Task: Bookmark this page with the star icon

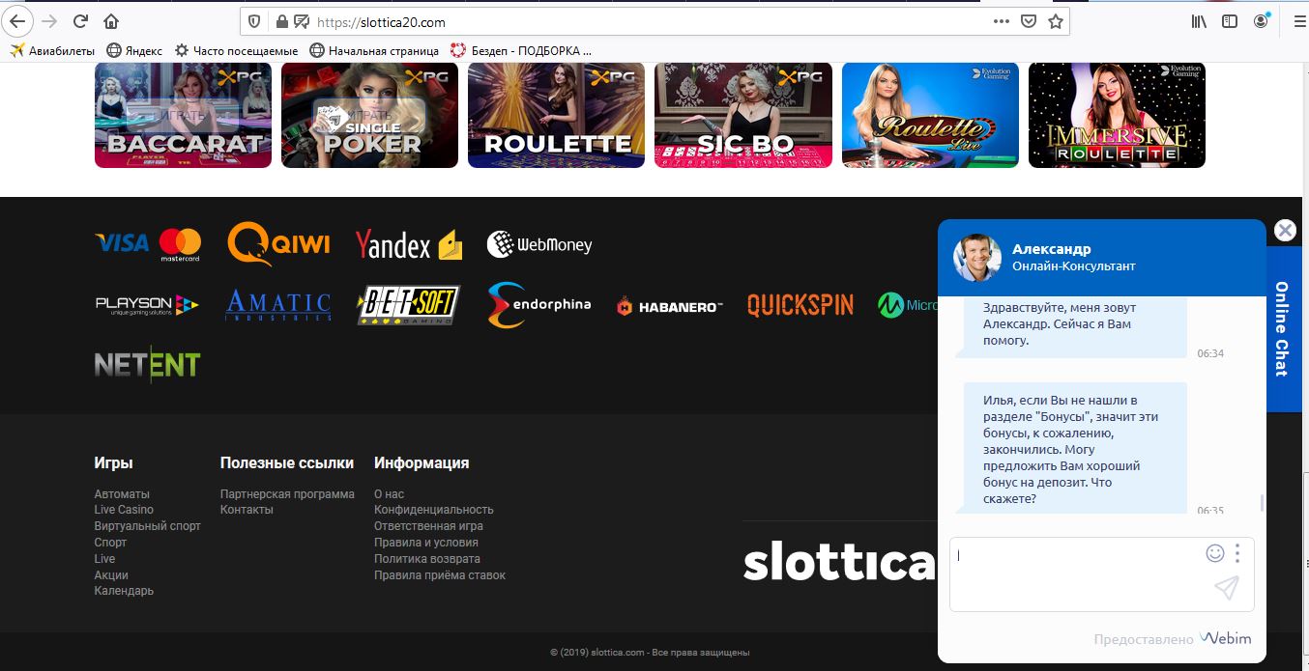Action: coord(1056,20)
